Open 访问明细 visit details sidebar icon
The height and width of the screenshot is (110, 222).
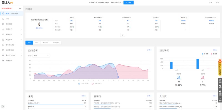3,24
